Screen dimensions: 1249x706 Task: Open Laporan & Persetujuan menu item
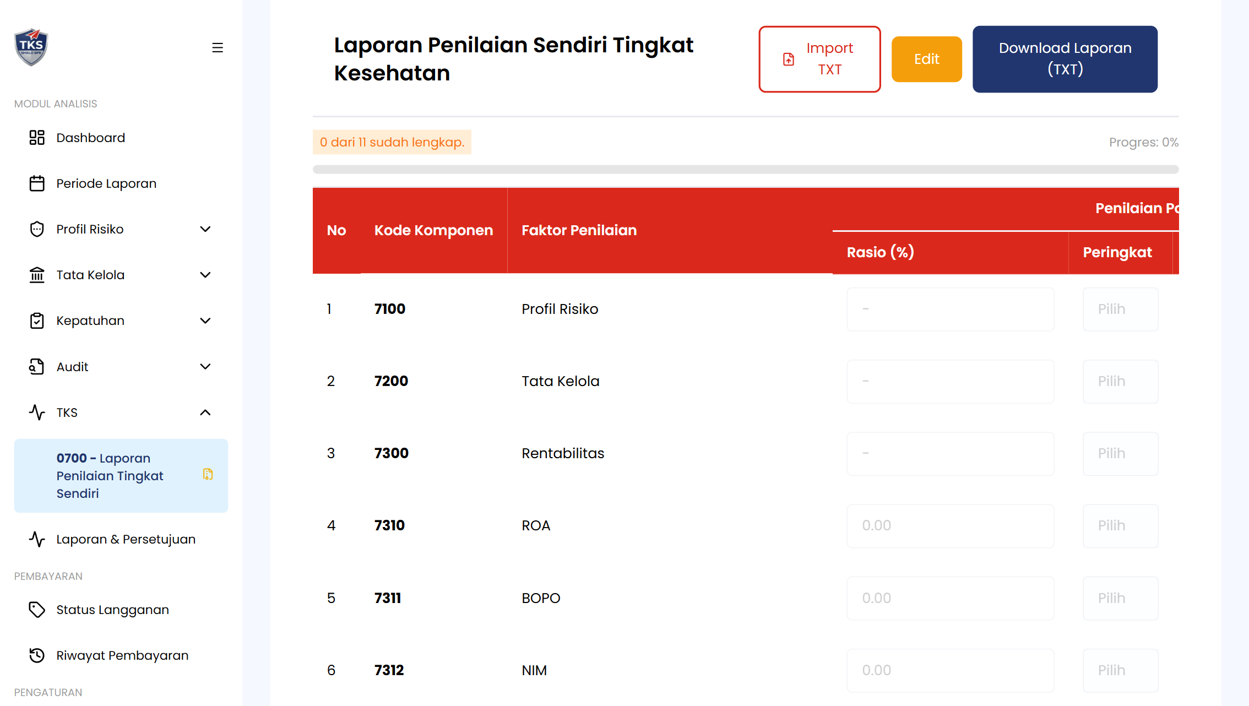coord(126,539)
